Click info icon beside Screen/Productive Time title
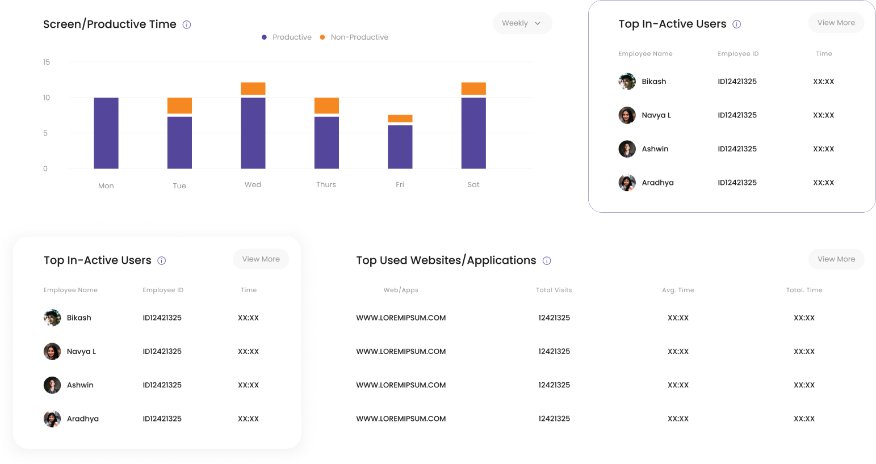The width and height of the screenshot is (876, 464). point(187,24)
